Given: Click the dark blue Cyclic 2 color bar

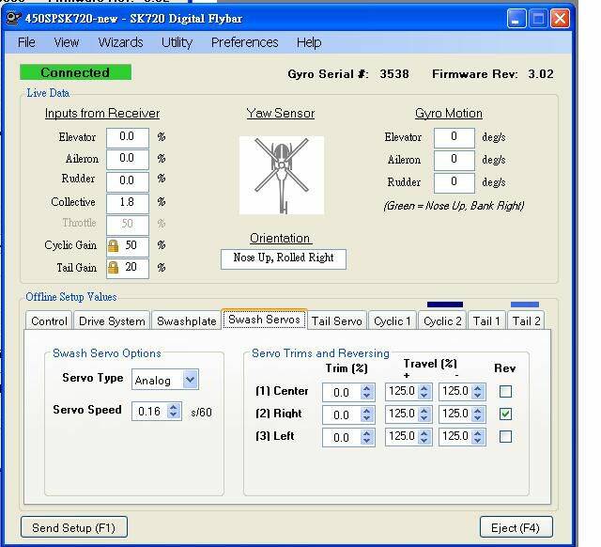Looking at the screenshot, I should click(444, 305).
